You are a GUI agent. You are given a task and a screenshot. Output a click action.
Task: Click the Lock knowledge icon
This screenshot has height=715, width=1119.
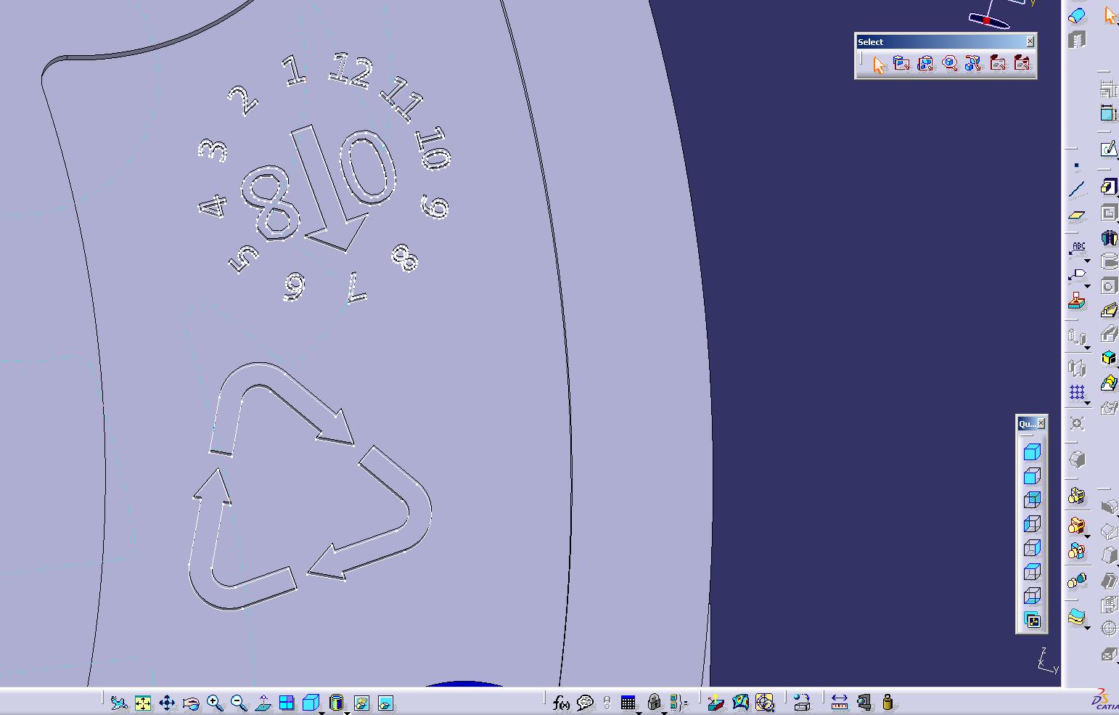pos(654,703)
